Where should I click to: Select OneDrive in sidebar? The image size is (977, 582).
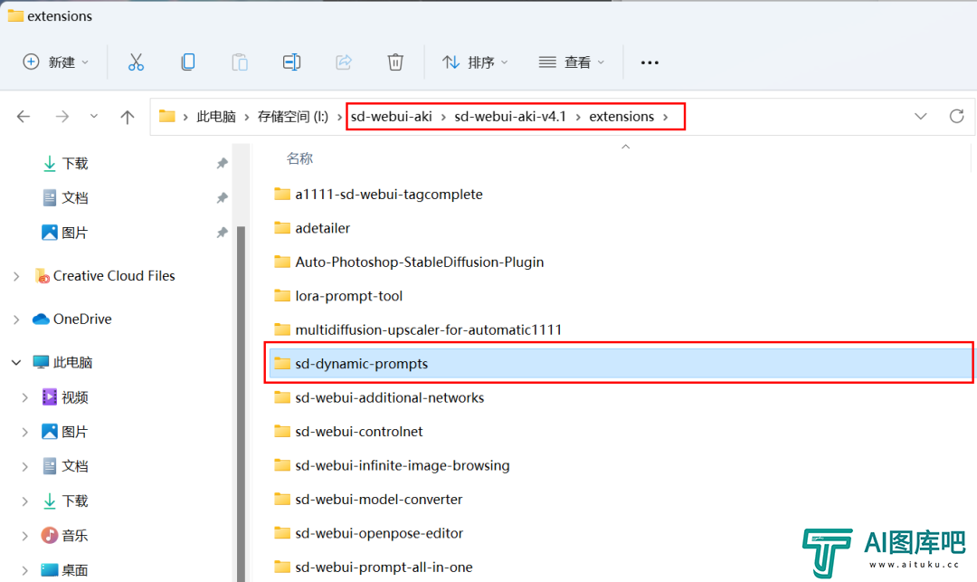coord(82,319)
